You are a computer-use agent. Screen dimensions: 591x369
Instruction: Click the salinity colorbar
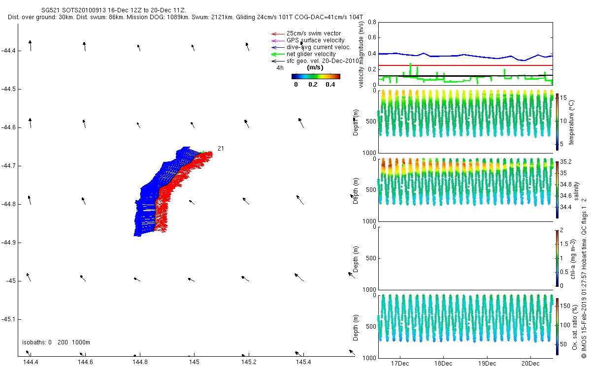[558, 189]
